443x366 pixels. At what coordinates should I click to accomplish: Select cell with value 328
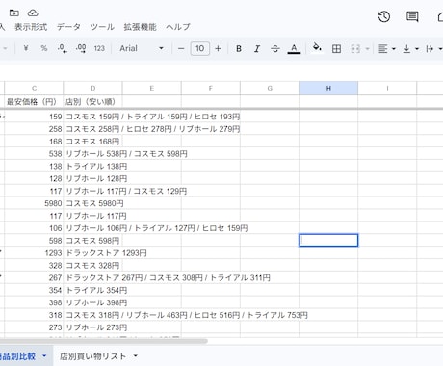coord(34,266)
